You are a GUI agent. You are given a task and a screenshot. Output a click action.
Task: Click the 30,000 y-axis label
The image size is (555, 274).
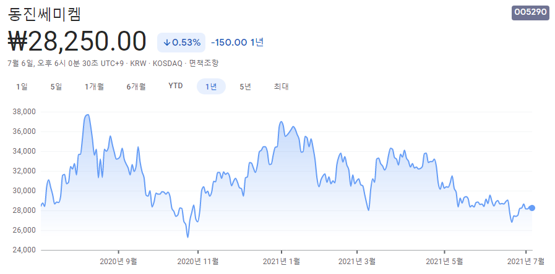pos(24,191)
